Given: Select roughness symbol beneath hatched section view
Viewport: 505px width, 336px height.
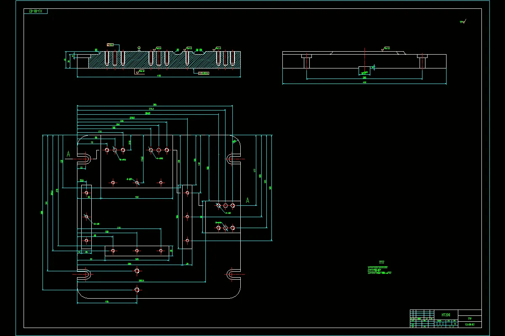Looking at the screenshot, I should pyautogui.click(x=140, y=71).
